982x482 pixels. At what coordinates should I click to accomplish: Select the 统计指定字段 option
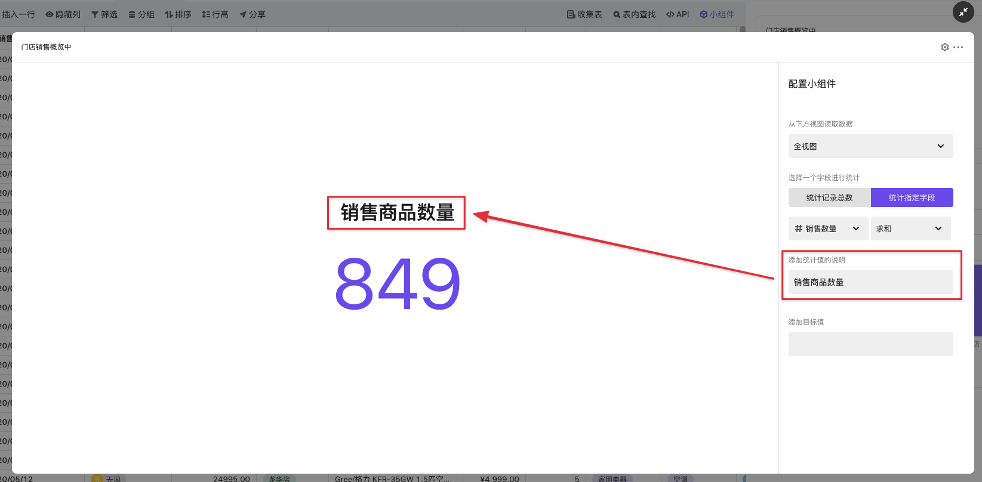912,197
